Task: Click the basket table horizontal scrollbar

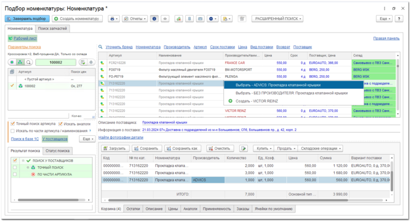Action: (x=228, y=200)
